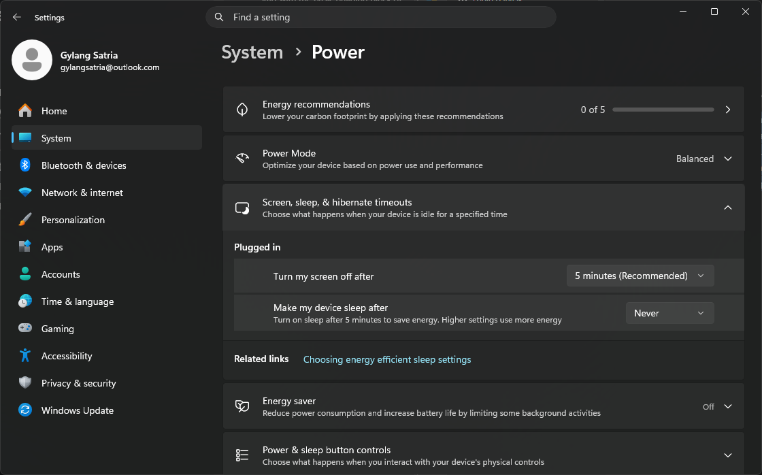The image size is (762, 475).
Task: Click the Personalization paintbrush icon
Action: point(25,220)
